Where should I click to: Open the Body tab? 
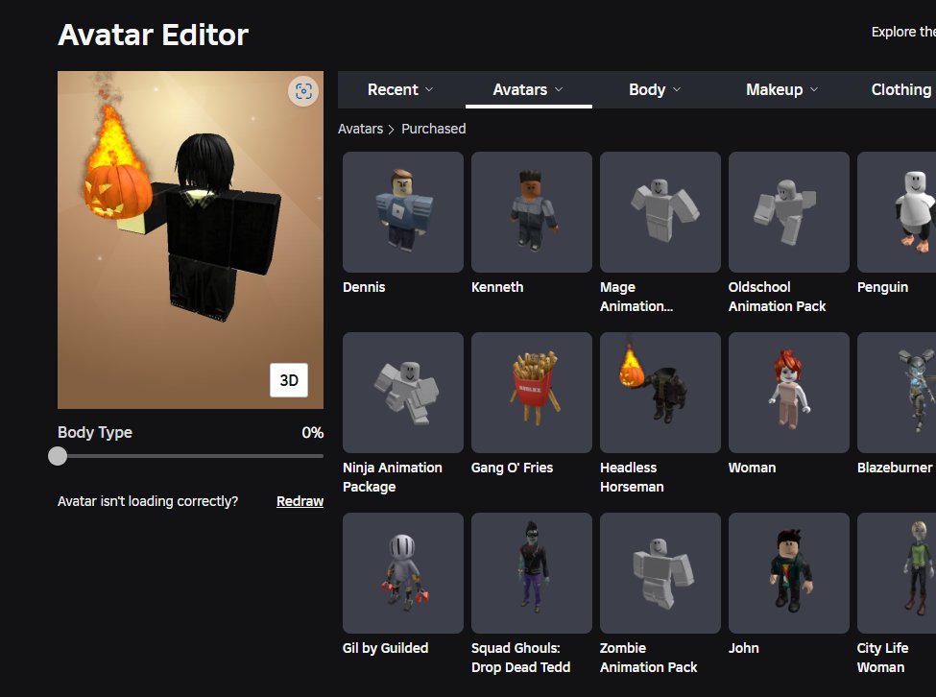click(x=656, y=89)
